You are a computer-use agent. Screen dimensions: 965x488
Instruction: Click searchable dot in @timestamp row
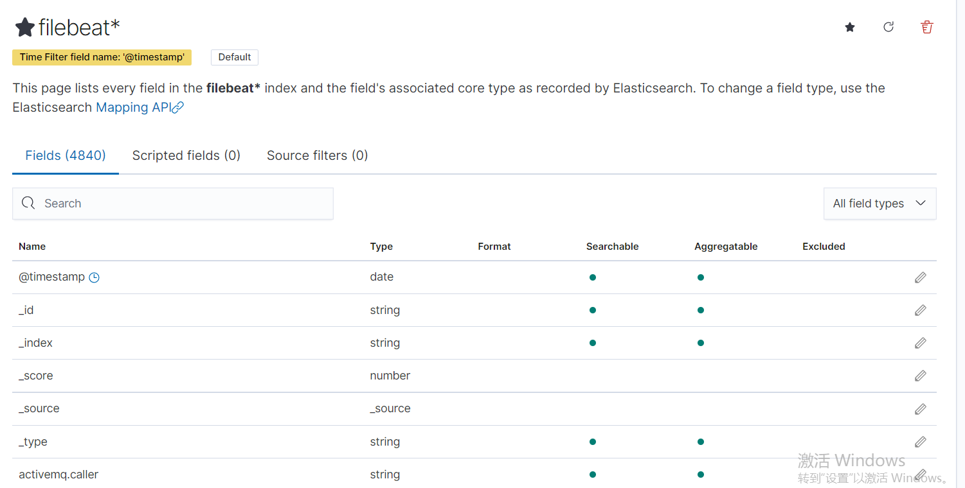pos(593,277)
